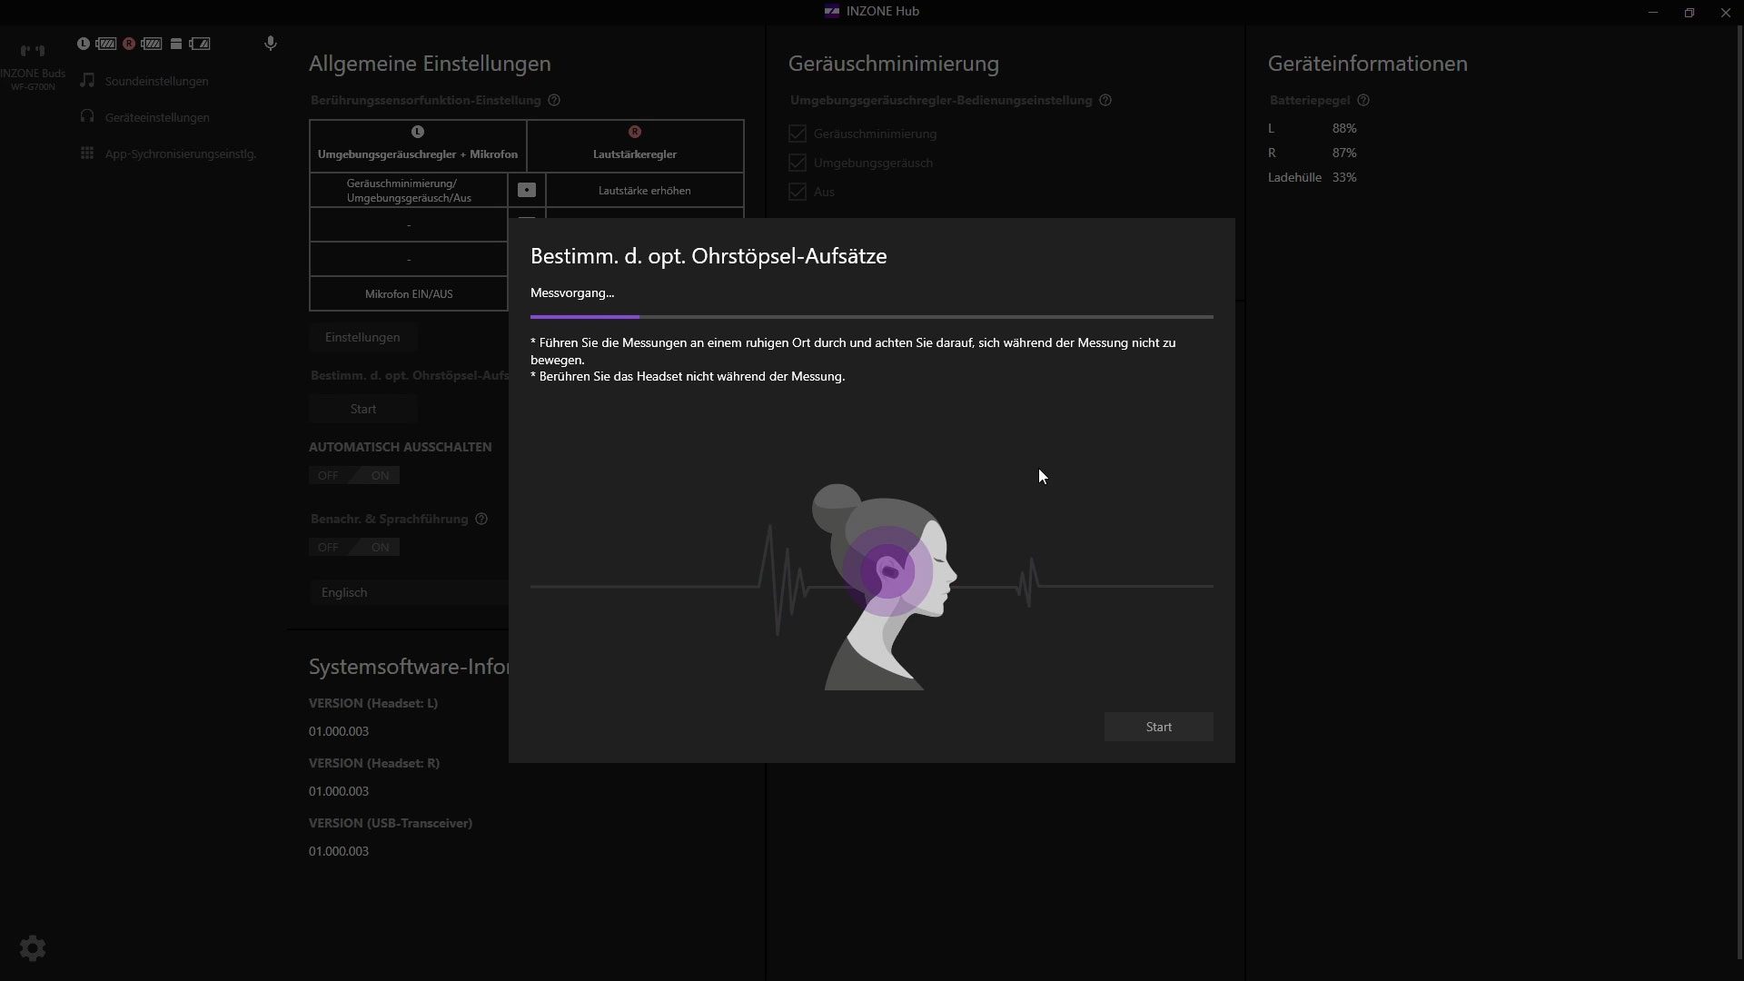1744x981 pixels.
Task: Click the INZONE Buds device icon
Action: [33, 51]
